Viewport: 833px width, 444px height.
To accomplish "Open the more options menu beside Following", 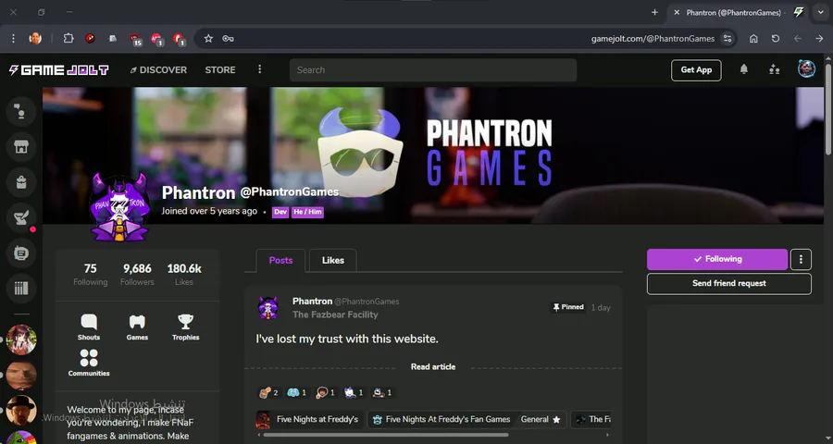I will (801, 259).
